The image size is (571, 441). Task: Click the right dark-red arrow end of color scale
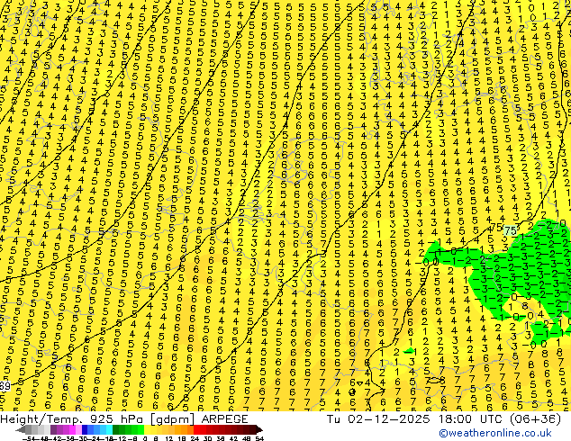coord(258,429)
